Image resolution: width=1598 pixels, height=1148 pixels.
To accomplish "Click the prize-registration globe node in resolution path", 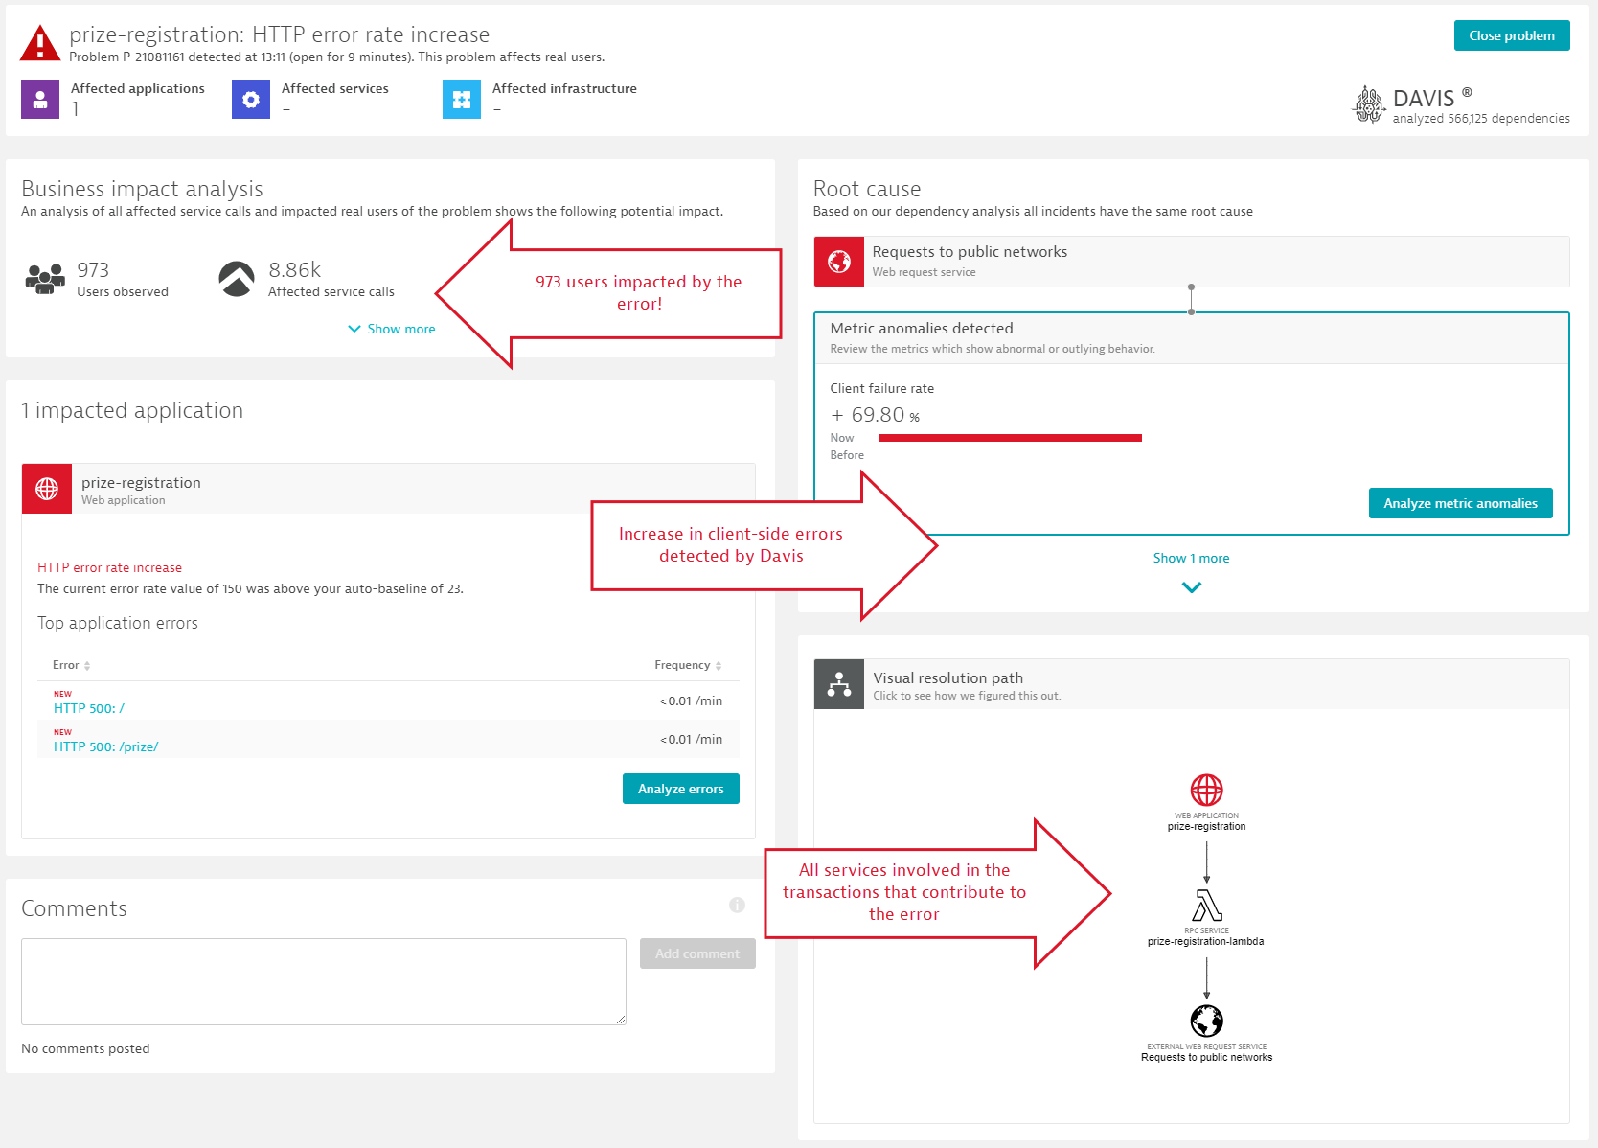I will coord(1206,791).
